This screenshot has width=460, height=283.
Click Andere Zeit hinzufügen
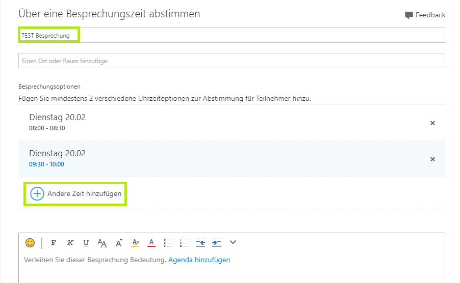click(x=75, y=193)
